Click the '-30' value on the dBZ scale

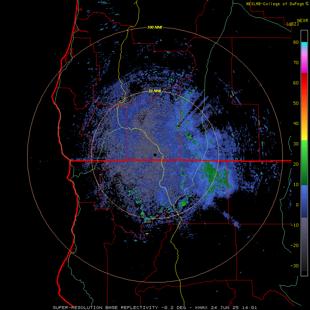pos(294,266)
